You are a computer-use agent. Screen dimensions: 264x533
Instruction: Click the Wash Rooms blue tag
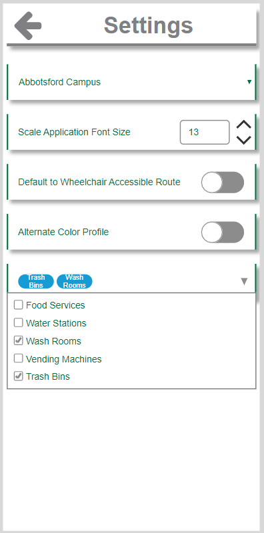coord(75,281)
